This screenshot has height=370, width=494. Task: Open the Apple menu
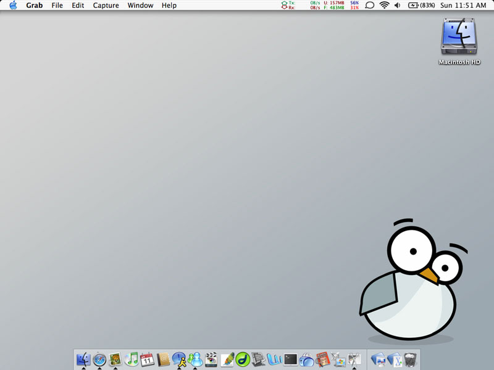point(13,6)
